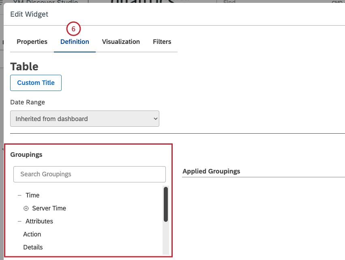345x260 pixels.
Task: Click the Applied Groupings header
Action: pos(211,171)
